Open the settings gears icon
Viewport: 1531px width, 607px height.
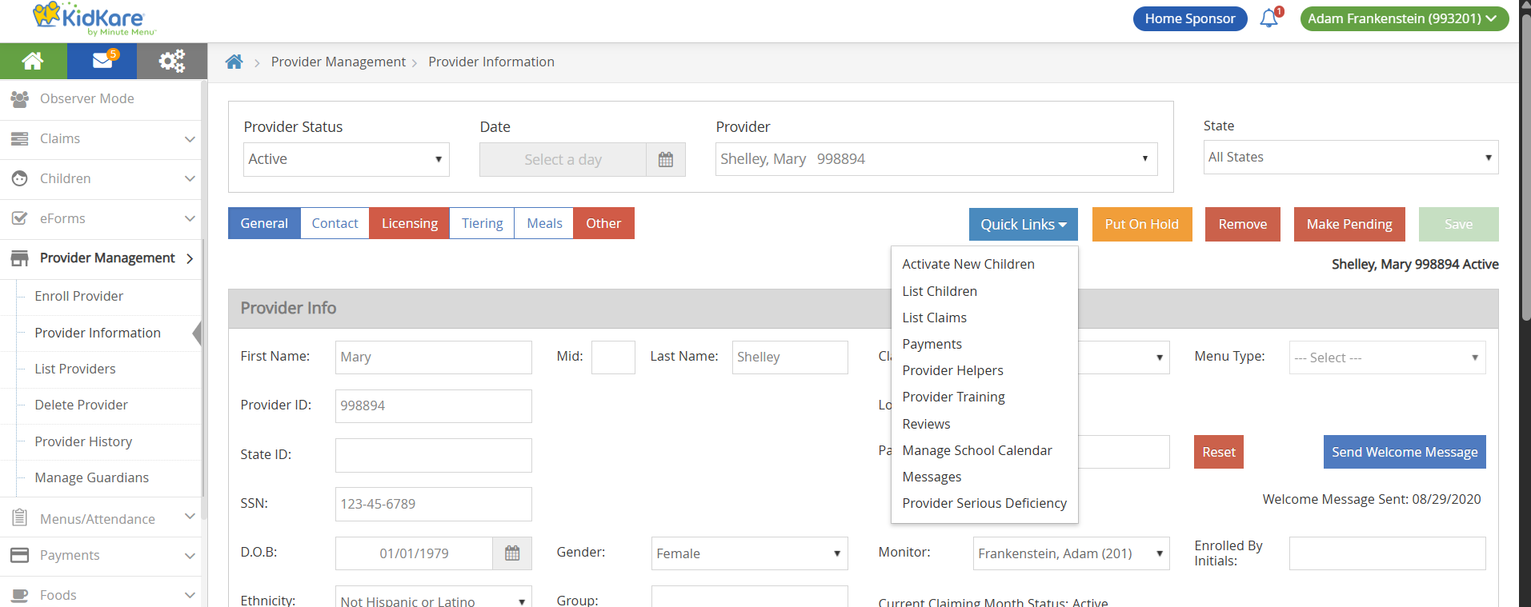coord(171,61)
